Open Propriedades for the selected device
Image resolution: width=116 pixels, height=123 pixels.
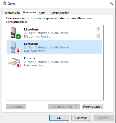pos(92,107)
